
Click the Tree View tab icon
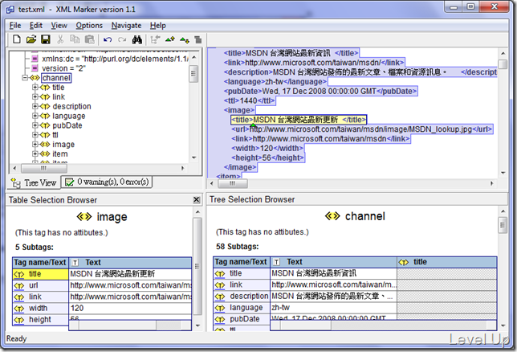pos(15,182)
